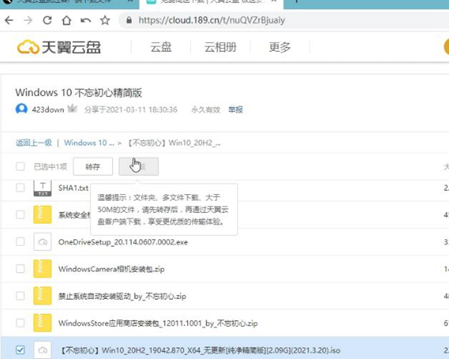Click the Windows 10 不忘初心精简版 title
This screenshot has width=449, height=359.
click(x=79, y=93)
